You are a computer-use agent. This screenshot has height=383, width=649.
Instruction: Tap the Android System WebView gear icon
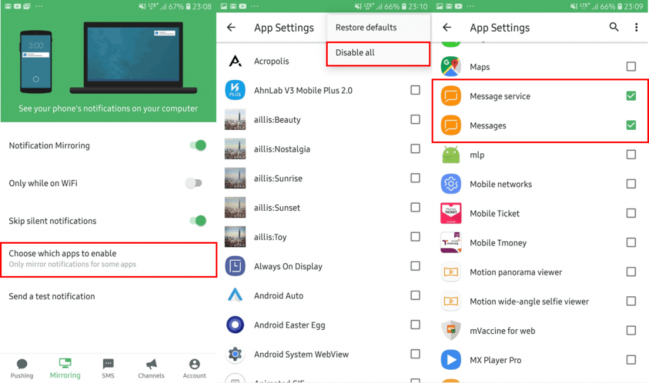click(x=235, y=354)
